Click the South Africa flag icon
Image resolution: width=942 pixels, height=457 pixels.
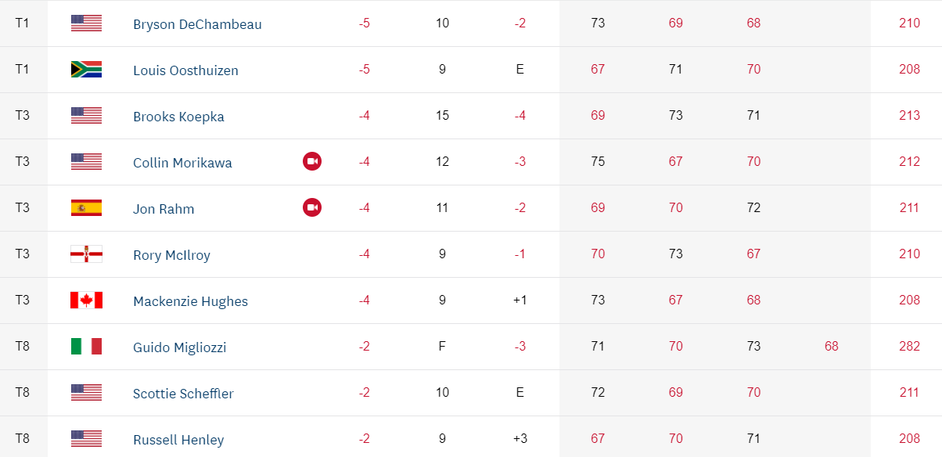(86, 70)
